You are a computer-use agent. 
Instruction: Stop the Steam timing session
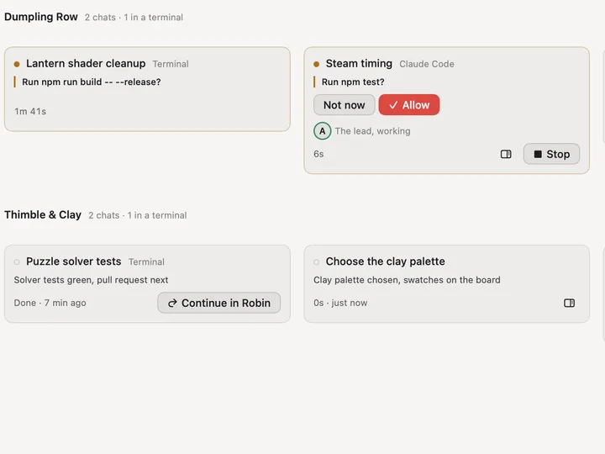(551, 154)
